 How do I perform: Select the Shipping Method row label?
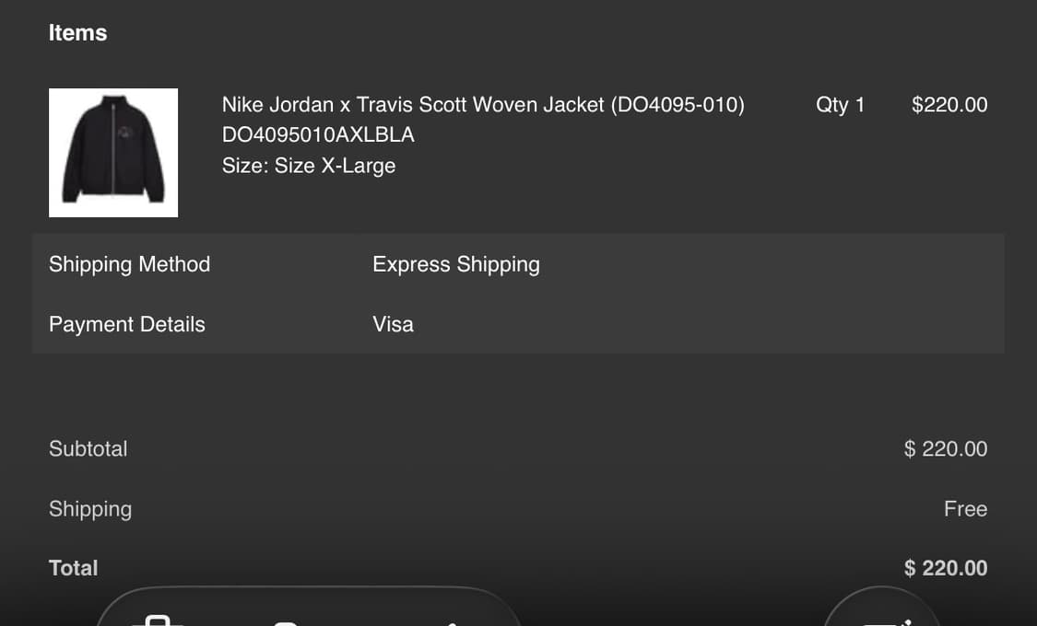[x=129, y=264]
